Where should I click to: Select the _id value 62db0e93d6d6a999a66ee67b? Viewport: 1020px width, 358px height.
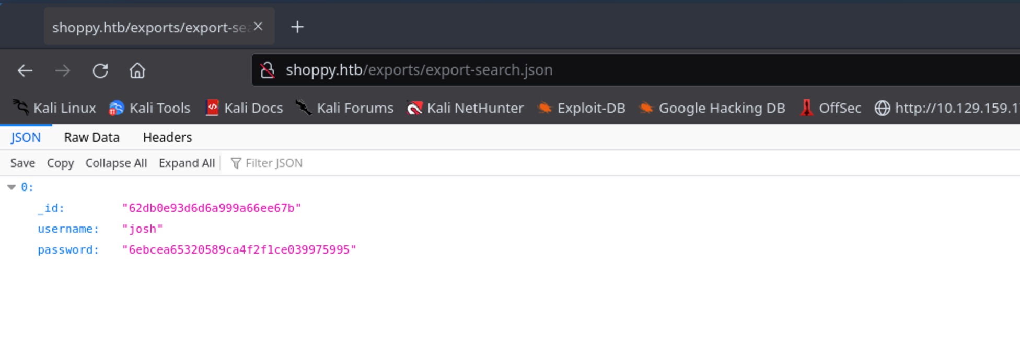point(212,208)
